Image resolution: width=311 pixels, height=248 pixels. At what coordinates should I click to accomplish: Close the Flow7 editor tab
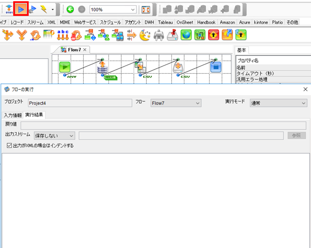pos(85,50)
